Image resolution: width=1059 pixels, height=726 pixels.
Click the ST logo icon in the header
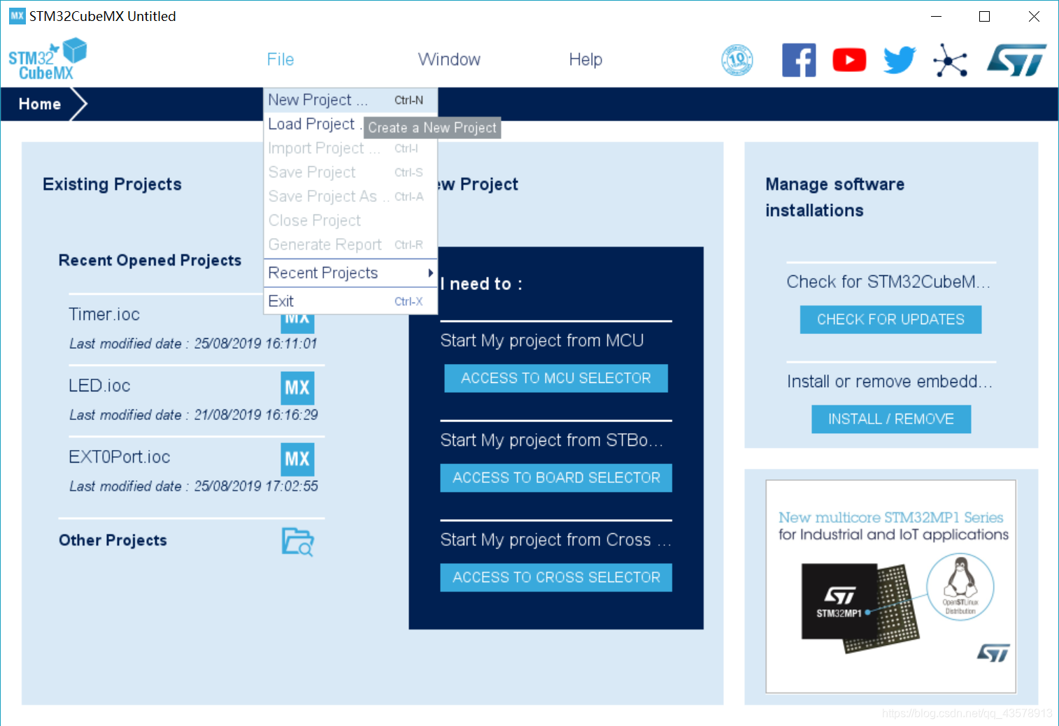coord(1016,60)
